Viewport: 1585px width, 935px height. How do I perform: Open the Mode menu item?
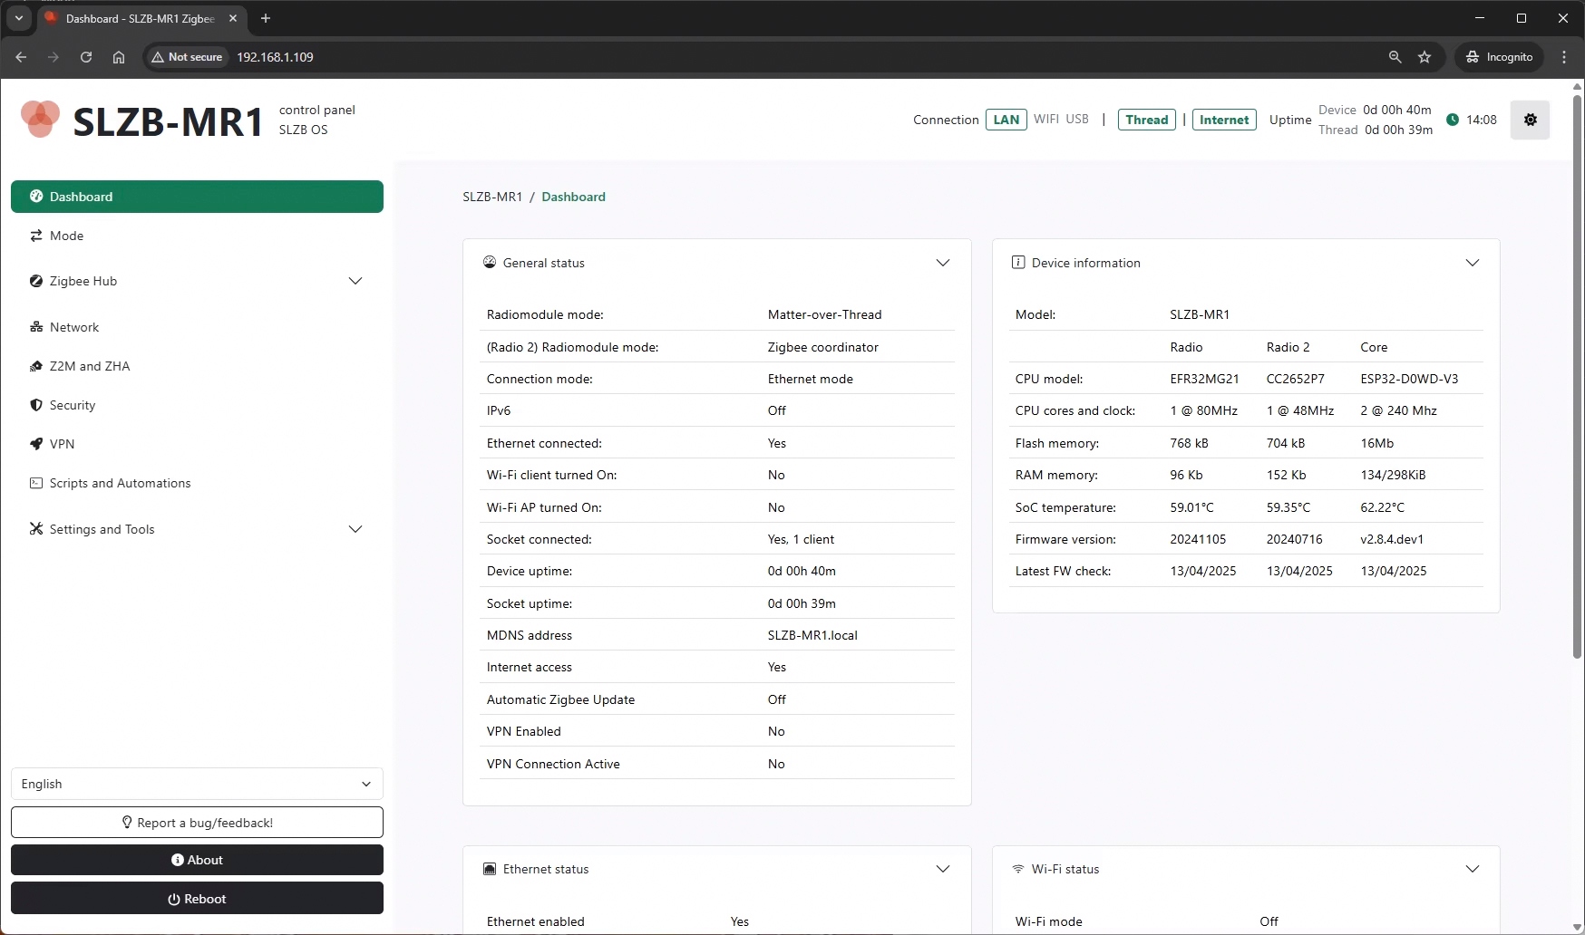tap(66, 236)
